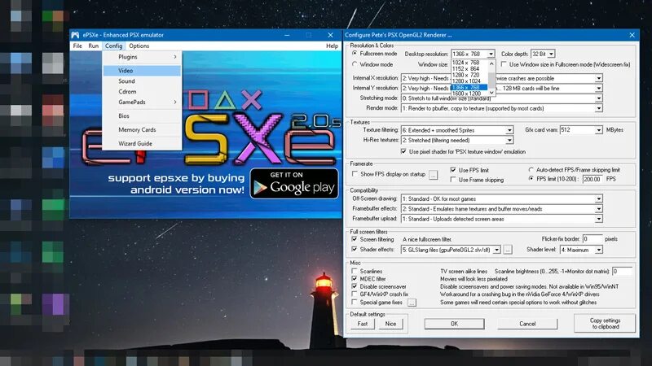Open the Help menu in ePSXe
Viewport: 652px width, 366px height.
click(332, 46)
